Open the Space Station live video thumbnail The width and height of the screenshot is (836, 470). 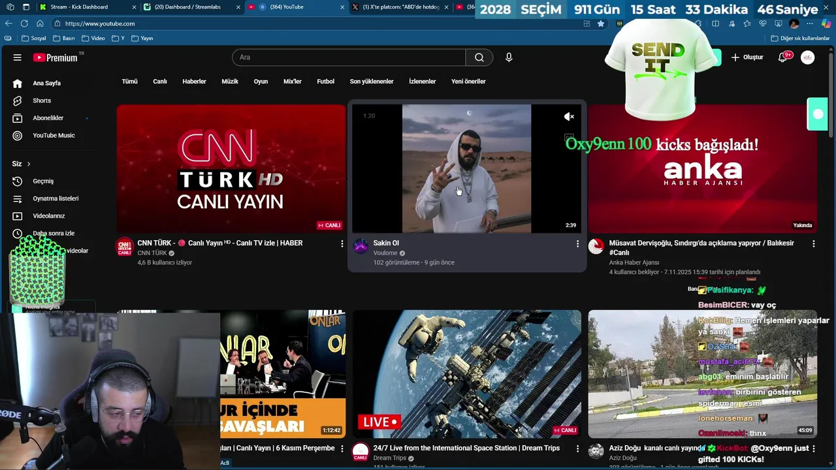(467, 374)
